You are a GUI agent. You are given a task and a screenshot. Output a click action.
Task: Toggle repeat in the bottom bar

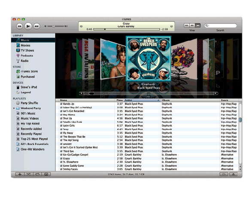coord(37,174)
